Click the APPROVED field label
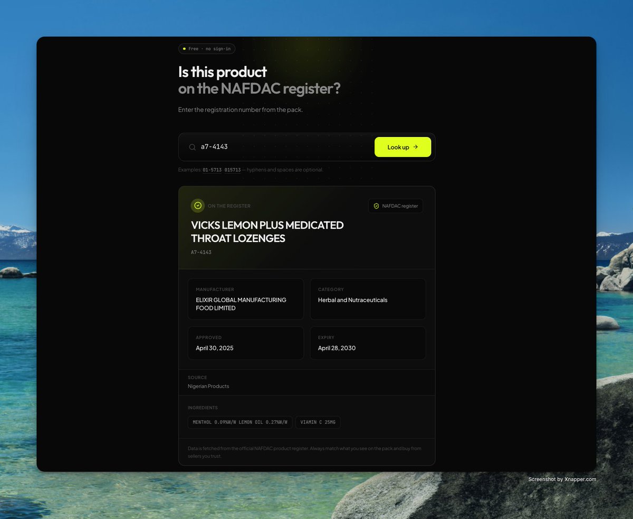This screenshot has width=633, height=519. (209, 337)
